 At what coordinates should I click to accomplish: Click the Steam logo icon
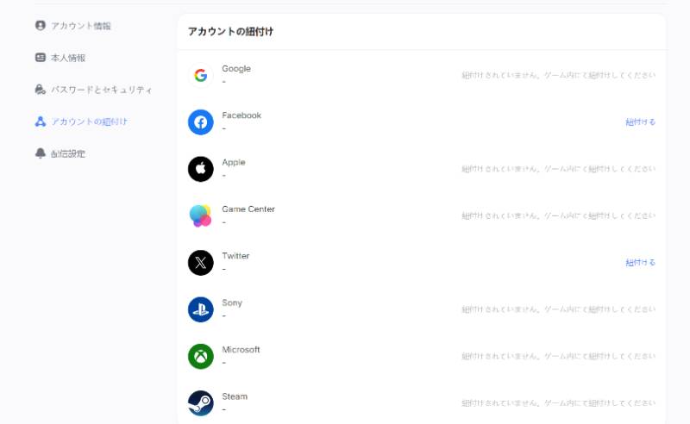(x=201, y=403)
